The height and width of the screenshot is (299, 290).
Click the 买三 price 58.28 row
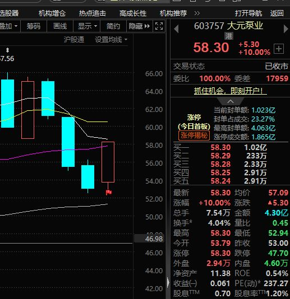tap(231, 164)
